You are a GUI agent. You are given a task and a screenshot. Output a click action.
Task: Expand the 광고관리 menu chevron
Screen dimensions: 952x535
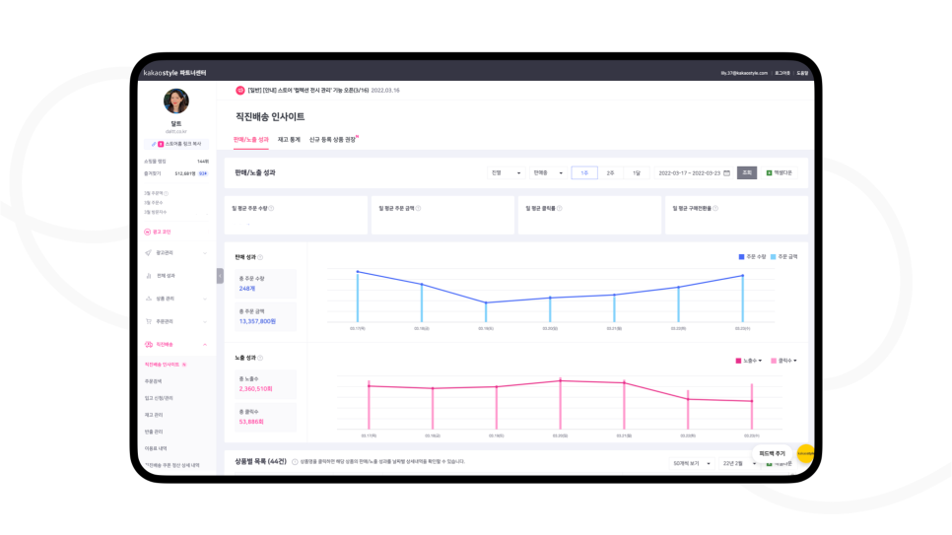[205, 252]
